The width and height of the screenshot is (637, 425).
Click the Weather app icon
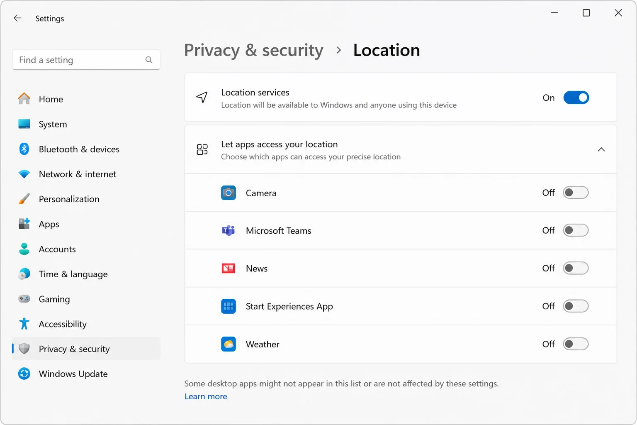tap(229, 344)
